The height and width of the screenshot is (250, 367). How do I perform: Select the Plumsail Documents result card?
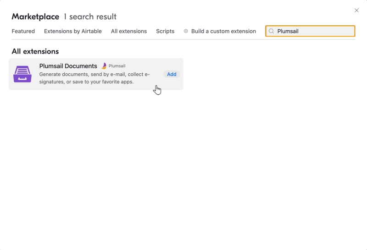coord(96,74)
